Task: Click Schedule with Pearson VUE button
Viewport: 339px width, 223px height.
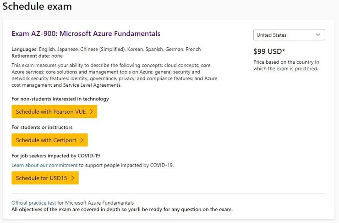Action: click(x=54, y=111)
